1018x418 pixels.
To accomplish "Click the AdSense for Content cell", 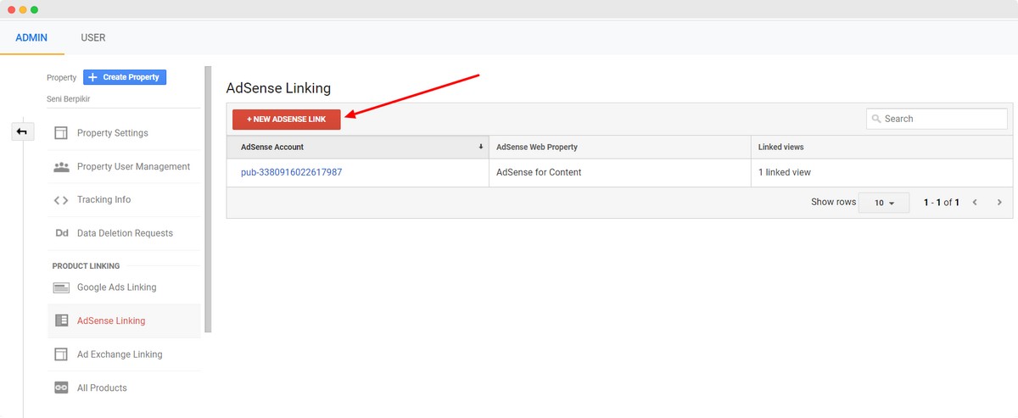I will point(620,172).
